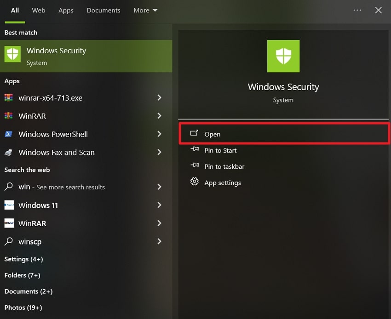
Task: Show Photos (19+) results
Action: tap(23, 308)
